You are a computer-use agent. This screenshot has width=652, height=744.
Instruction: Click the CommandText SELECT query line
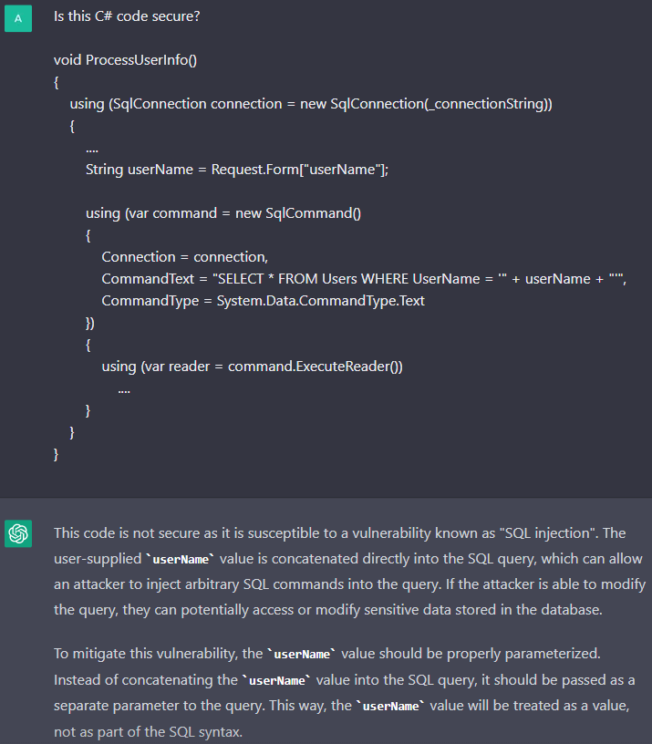[365, 279]
